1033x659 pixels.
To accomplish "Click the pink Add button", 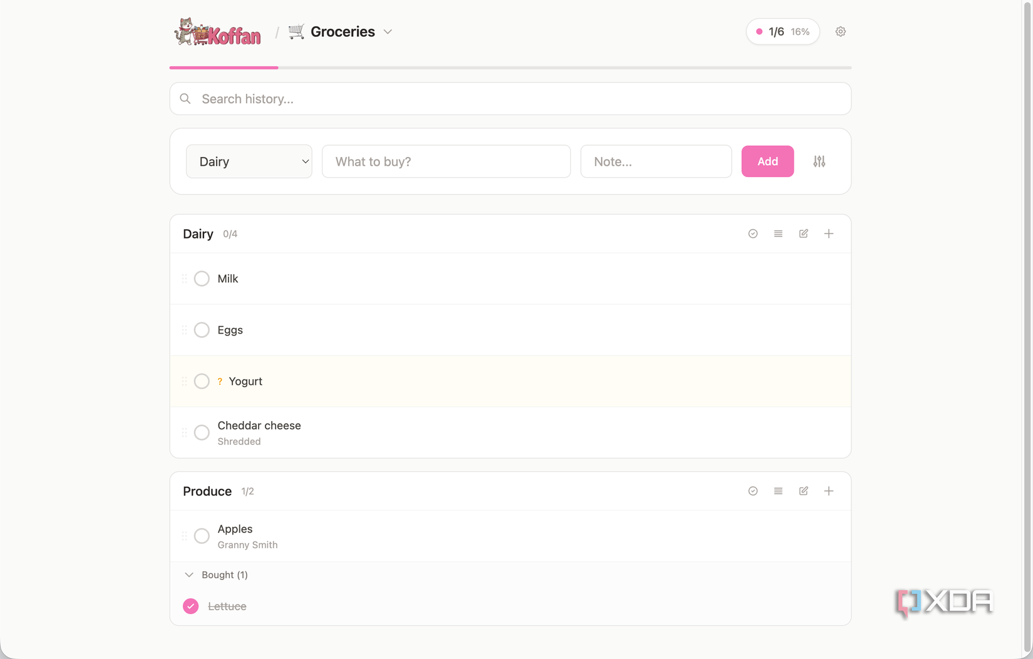I will click(768, 161).
